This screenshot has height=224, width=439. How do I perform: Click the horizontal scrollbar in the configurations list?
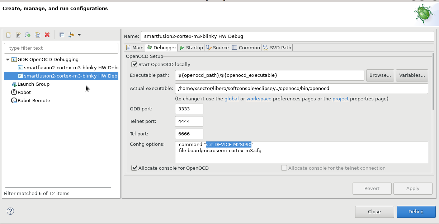pos(58,188)
